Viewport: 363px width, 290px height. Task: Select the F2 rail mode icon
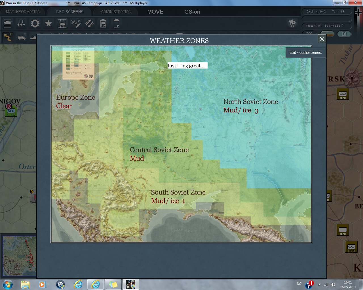22,37
